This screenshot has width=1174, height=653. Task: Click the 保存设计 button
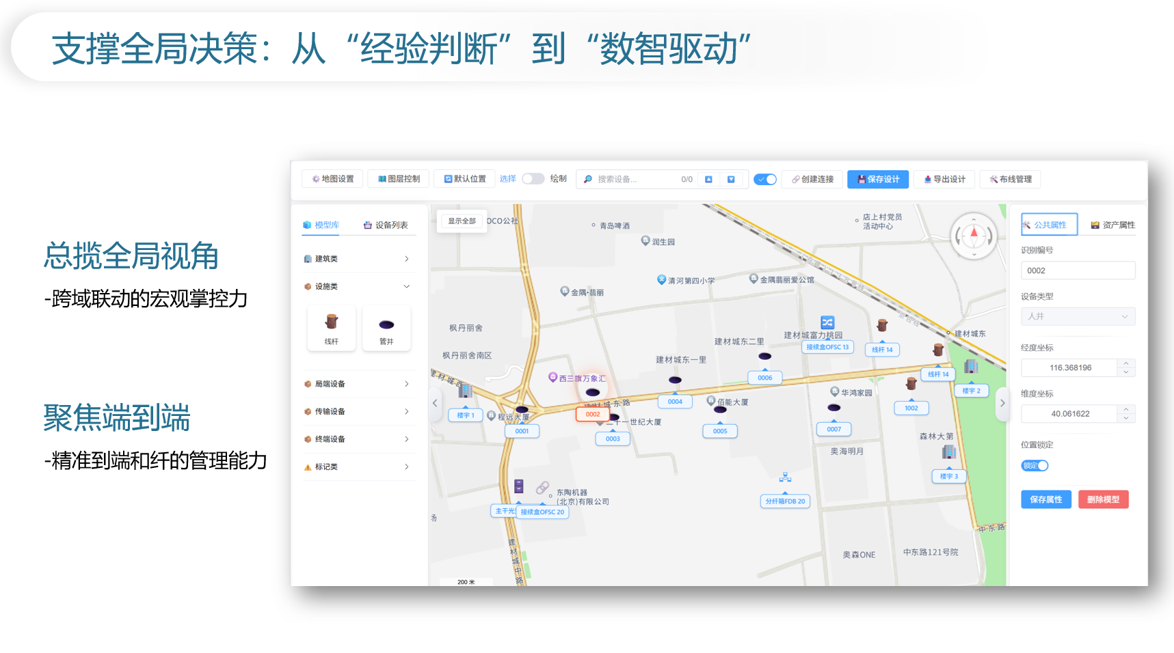[x=878, y=180]
